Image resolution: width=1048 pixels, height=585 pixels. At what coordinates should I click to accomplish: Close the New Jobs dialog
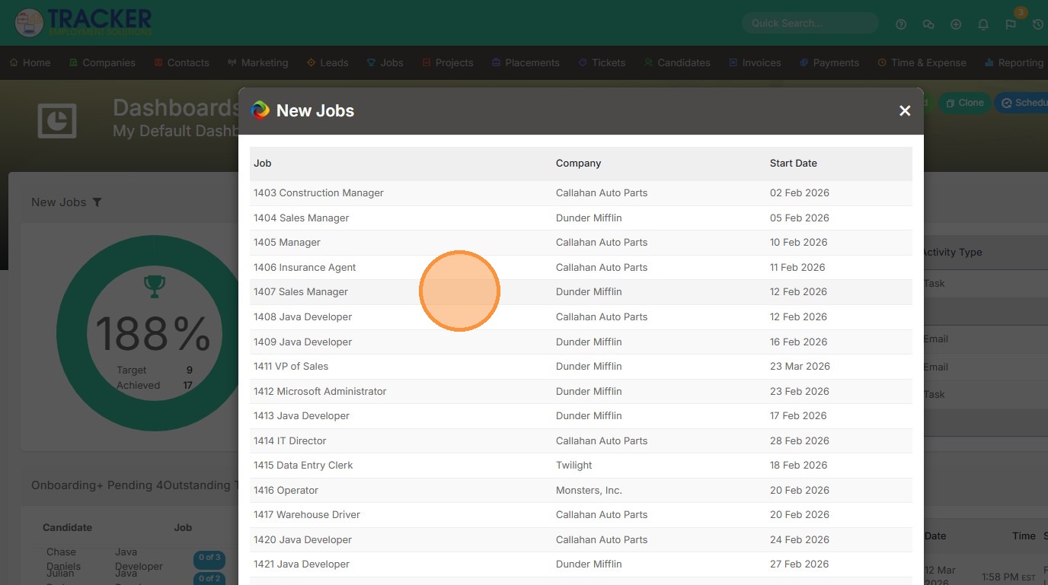905,111
